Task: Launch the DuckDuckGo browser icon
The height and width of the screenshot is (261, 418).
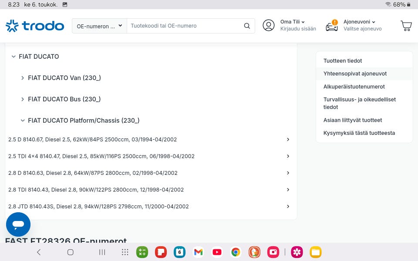Action: click(x=255, y=252)
